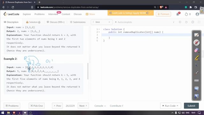Click the whiteboard icon atop annotation toolbar
This screenshot has width=204, height=115.
pos(196,35)
